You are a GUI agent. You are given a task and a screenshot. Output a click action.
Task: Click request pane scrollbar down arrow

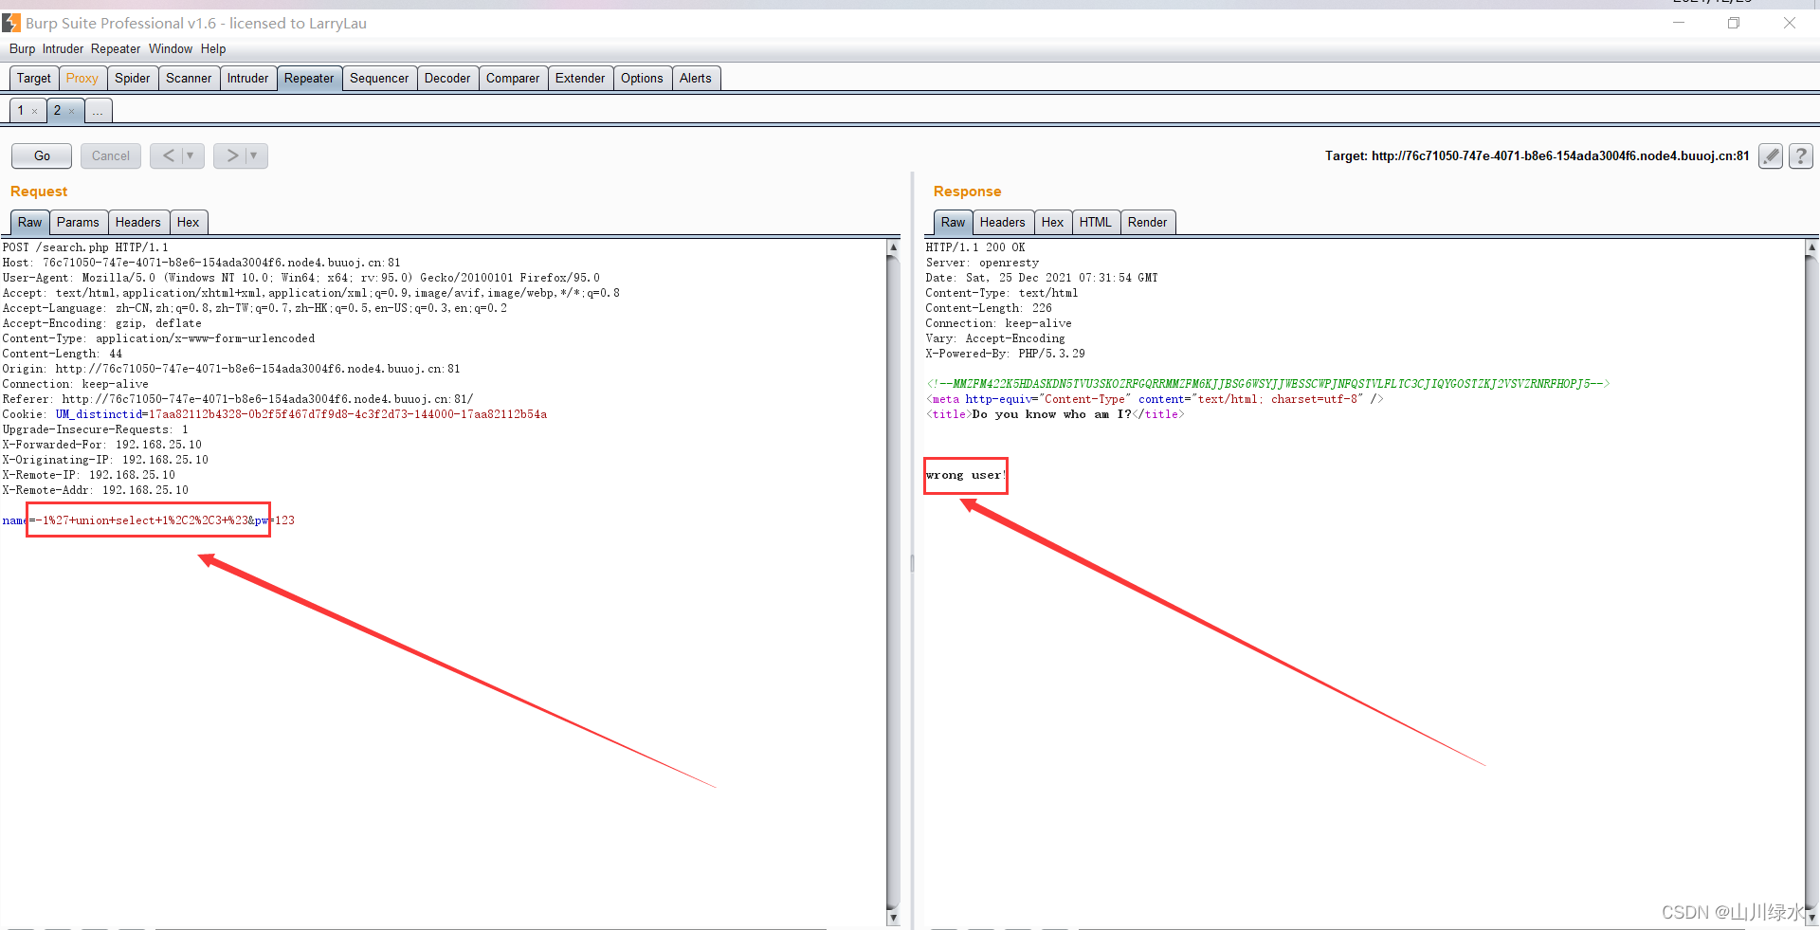[x=893, y=918]
